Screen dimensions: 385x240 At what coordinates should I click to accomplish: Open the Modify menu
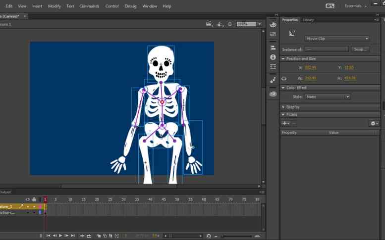coord(55,6)
